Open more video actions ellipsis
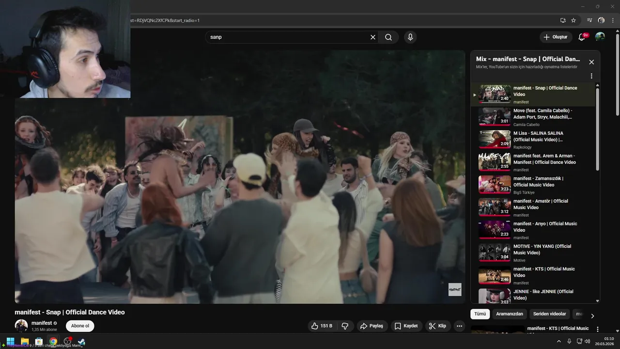Image resolution: width=620 pixels, height=349 pixels. click(x=460, y=326)
